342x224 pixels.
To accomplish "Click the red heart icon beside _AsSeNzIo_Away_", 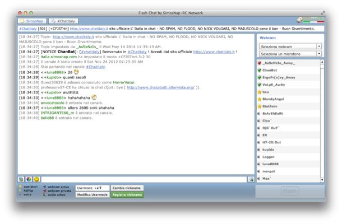I will [x=260, y=63].
